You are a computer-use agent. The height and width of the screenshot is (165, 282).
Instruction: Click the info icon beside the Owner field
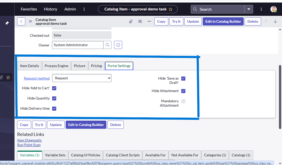point(118,45)
